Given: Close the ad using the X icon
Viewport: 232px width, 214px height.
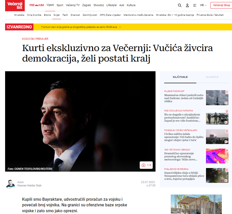Looking at the screenshot, I should point(220,196).
